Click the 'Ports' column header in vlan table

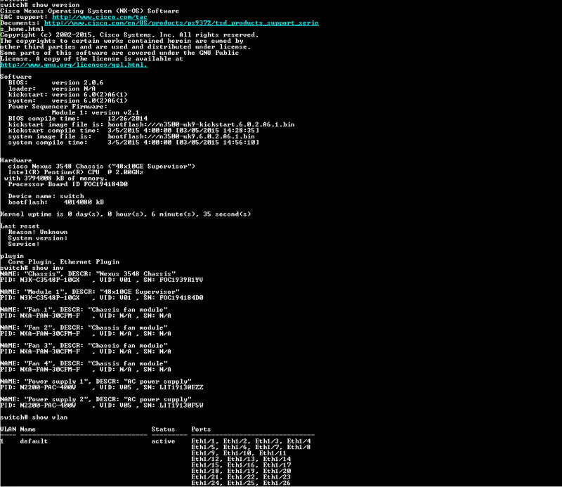pyautogui.click(x=201, y=429)
